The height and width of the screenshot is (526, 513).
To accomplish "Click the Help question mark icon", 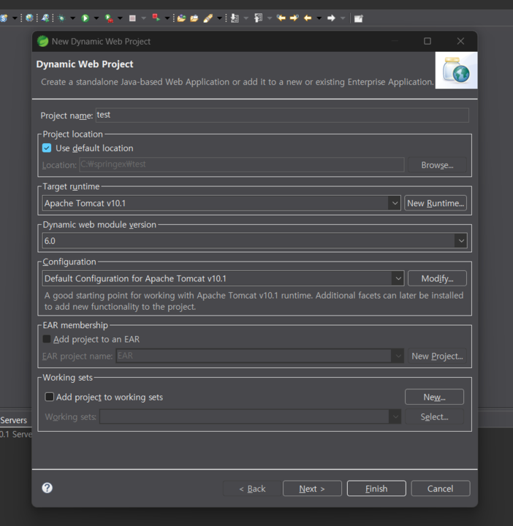I will (47, 488).
